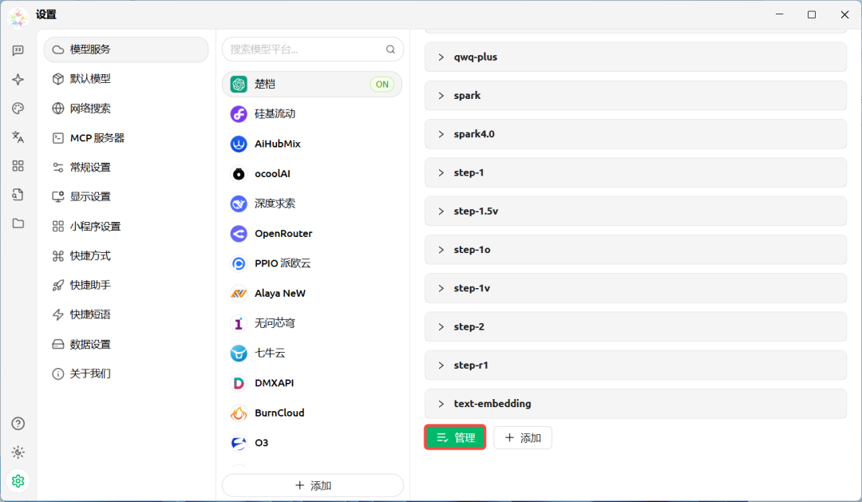Expand the step-1v model group
This screenshot has width=862, height=502.
[635, 288]
